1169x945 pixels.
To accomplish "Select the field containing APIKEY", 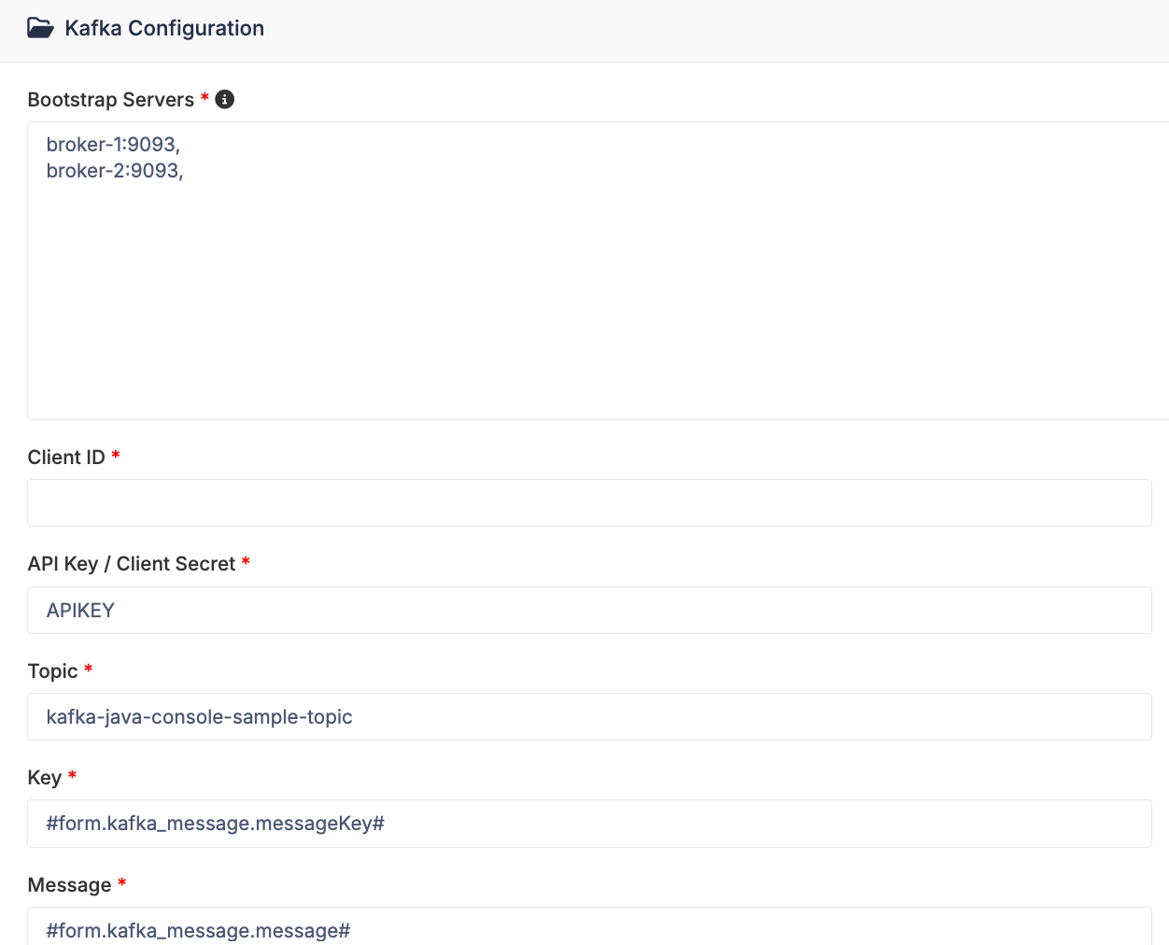I will [589, 610].
